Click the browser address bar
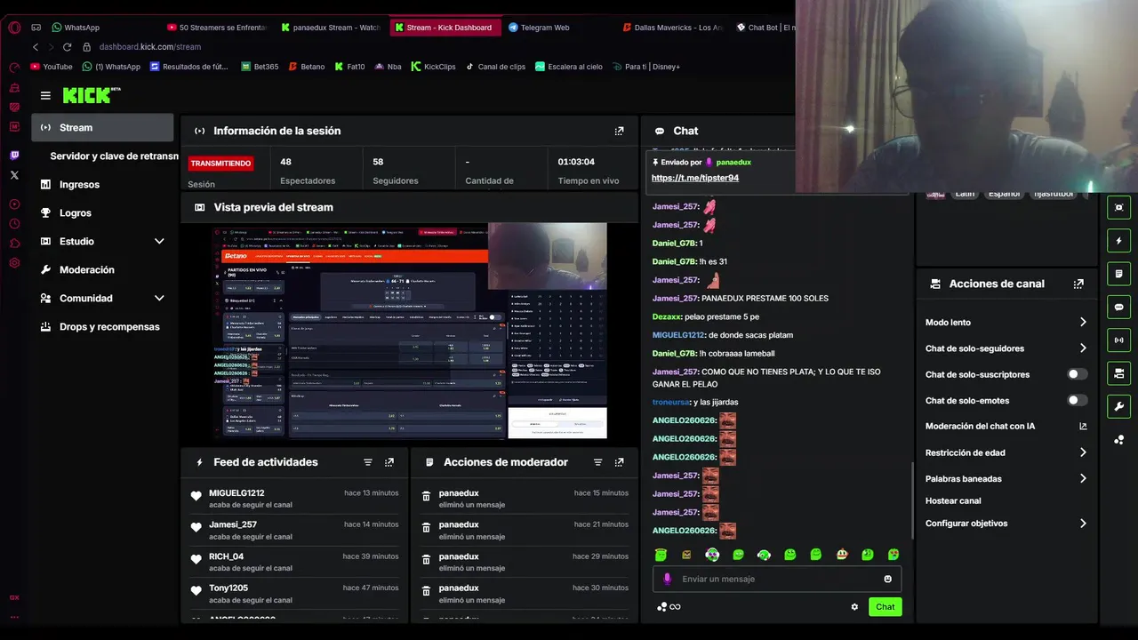Viewport: 1138px width, 640px height. tap(149, 46)
